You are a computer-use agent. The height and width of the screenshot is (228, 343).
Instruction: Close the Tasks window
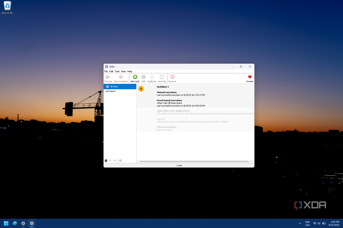click(250, 66)
